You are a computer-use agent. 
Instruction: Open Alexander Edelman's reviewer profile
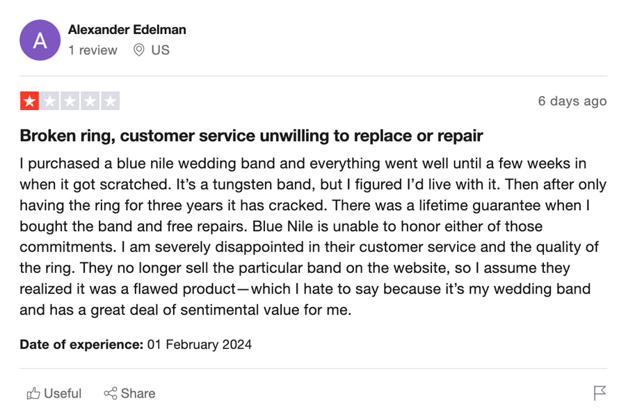pyautogui.click(x=127, y=29)
